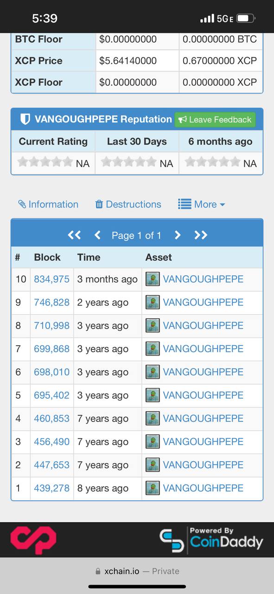The width and height of the screenshot is (274, 594).
Task: Expand the More dropdown menu
Action: click(202, 204)
